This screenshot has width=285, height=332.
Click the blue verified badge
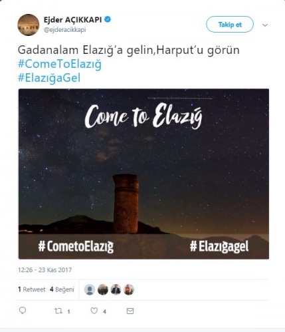click(108, 19)
